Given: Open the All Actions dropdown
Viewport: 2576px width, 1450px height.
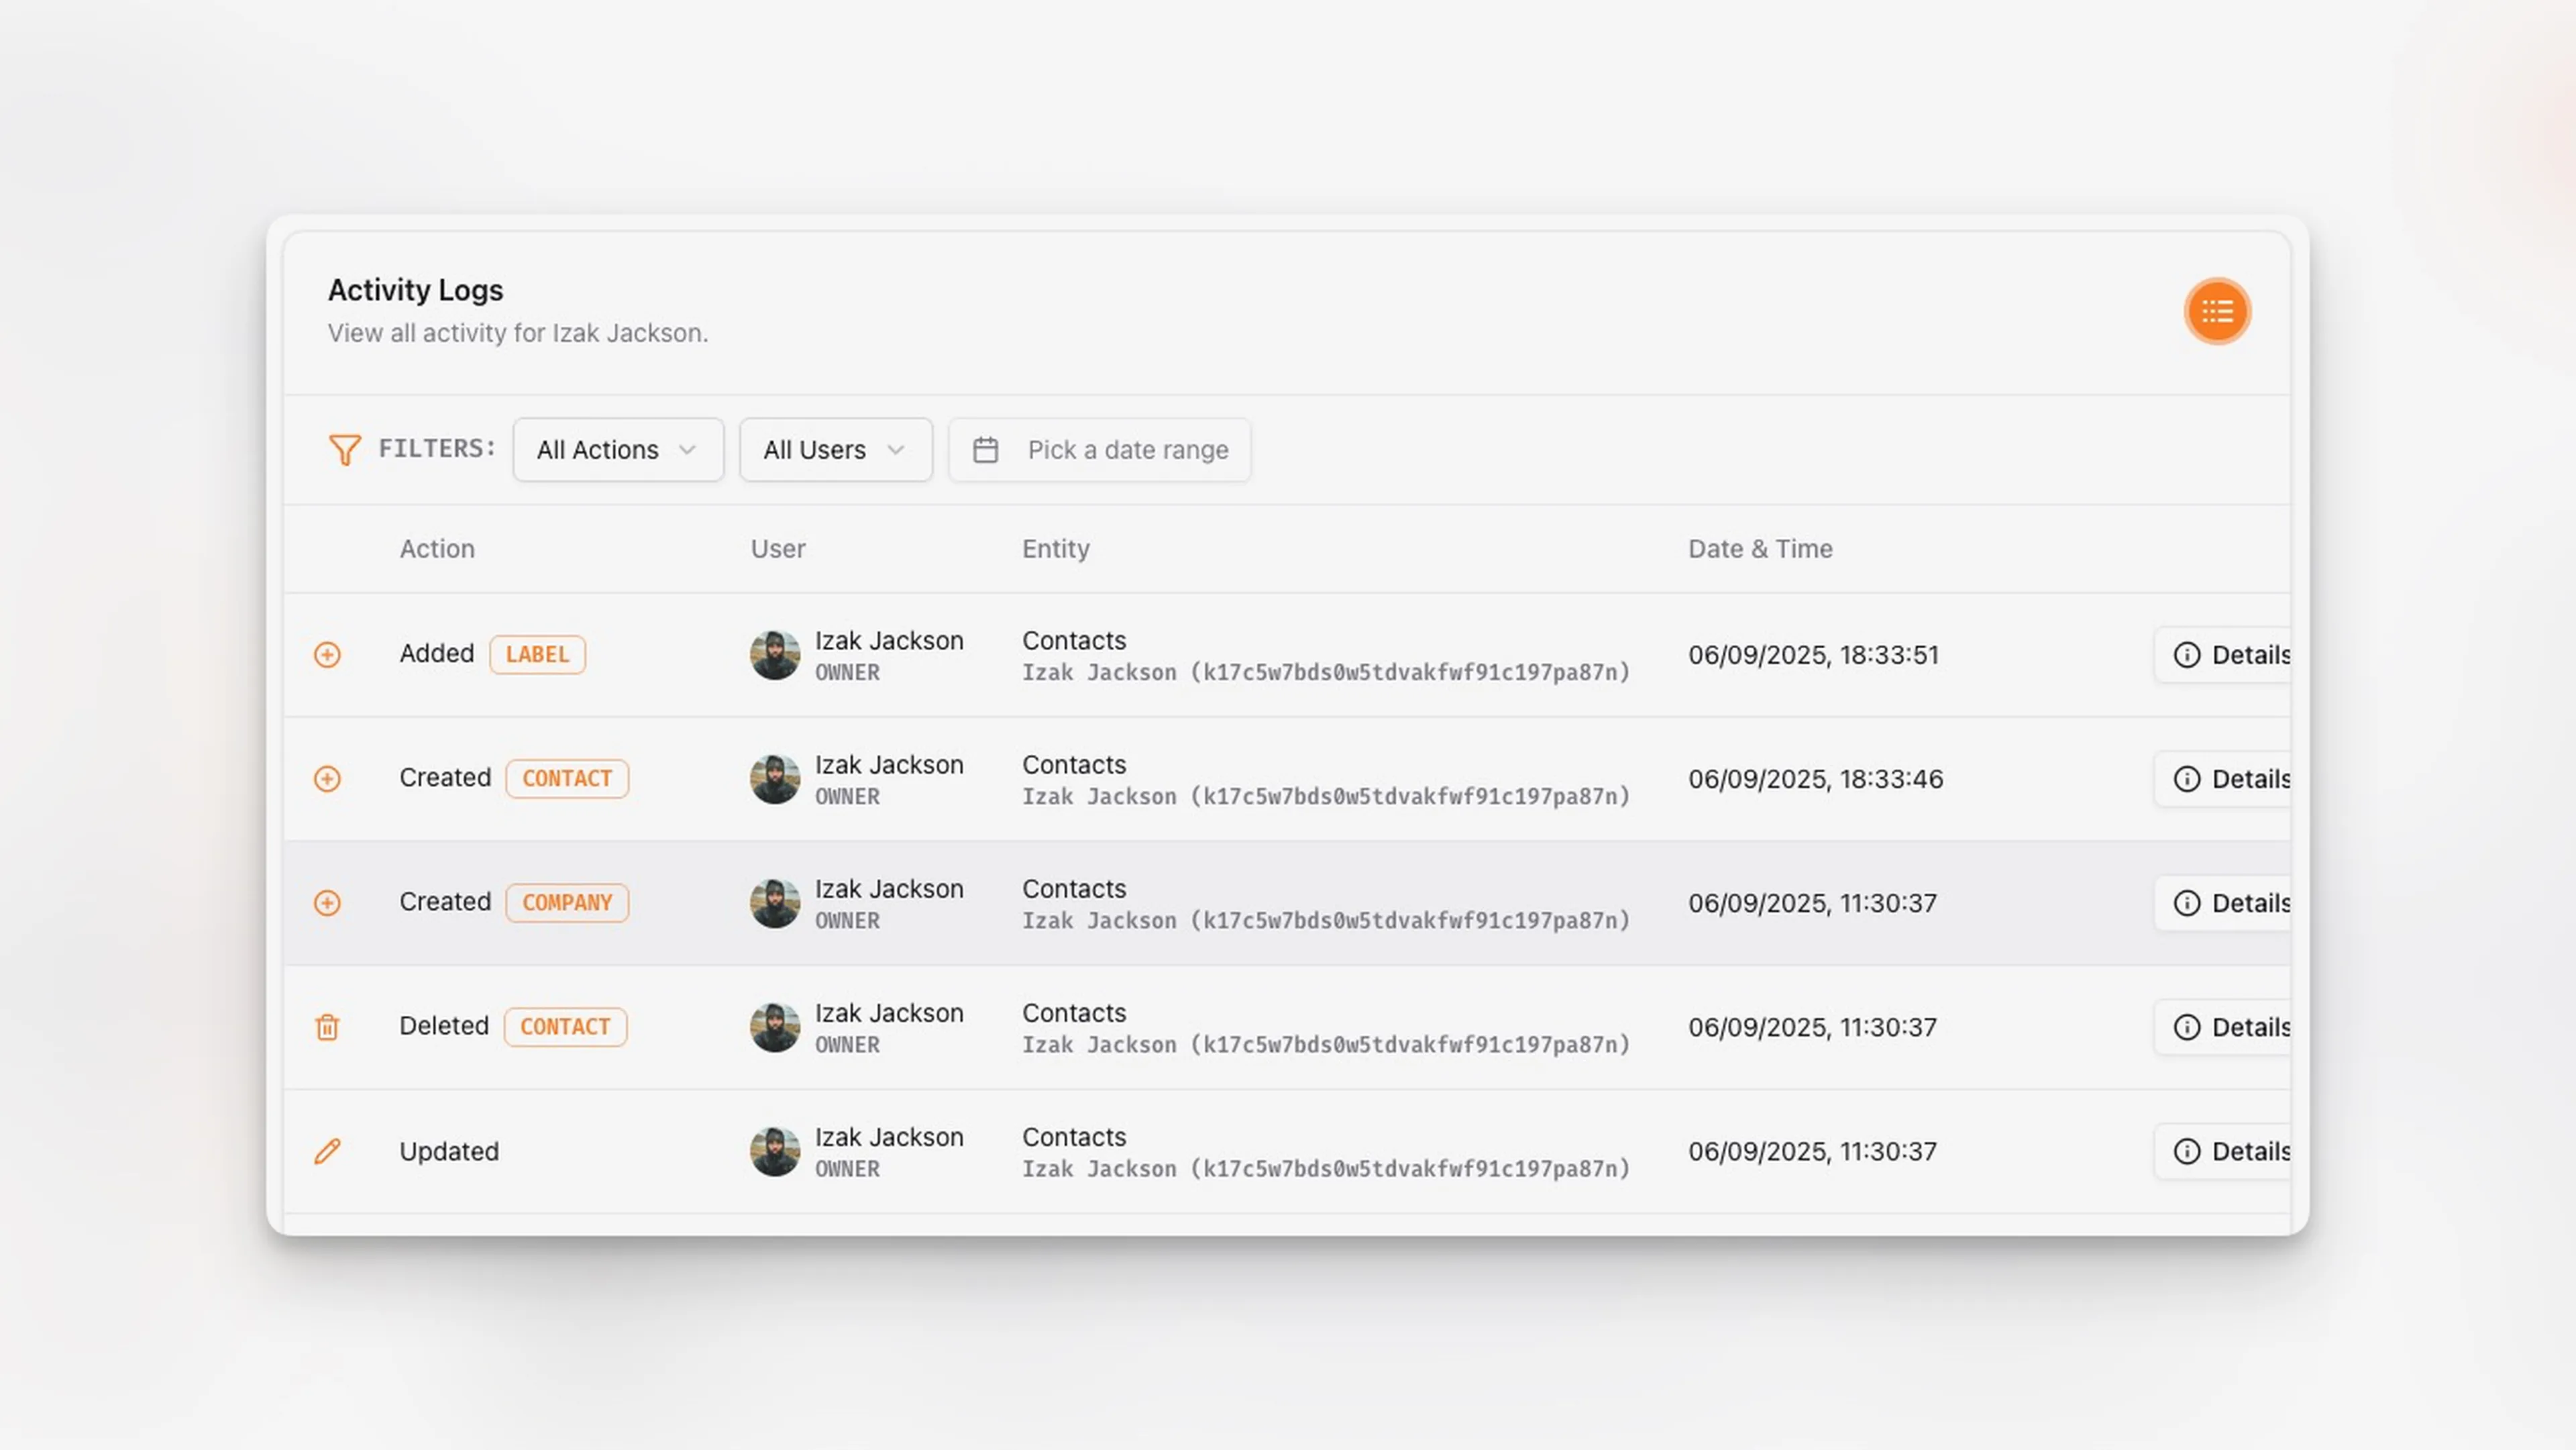Looking at the screenshot, I should [x=618, y=450].
